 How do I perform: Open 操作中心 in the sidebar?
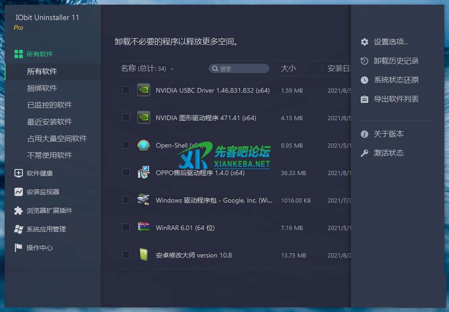pos(40,248)
